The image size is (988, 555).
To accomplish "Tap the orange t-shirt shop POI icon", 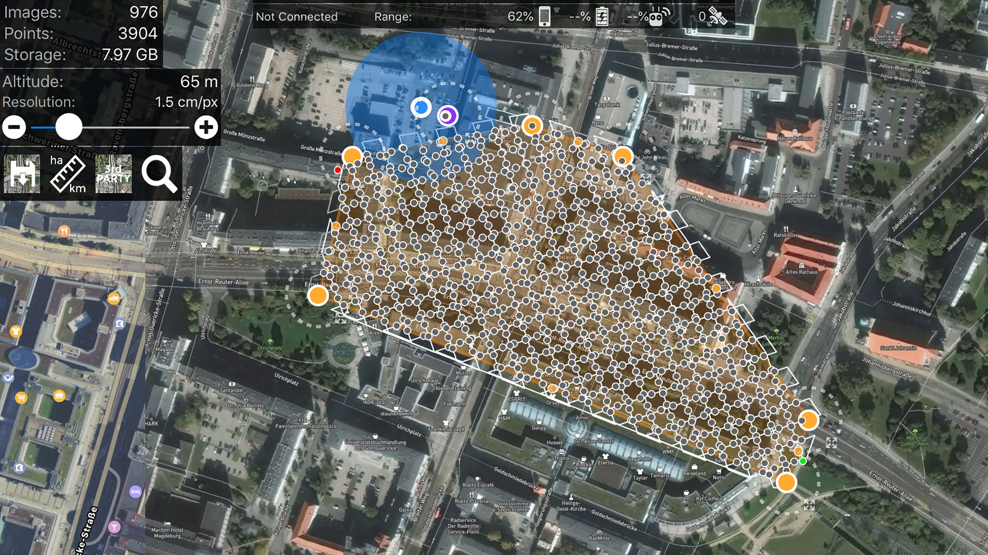I will tap(16, 331).
